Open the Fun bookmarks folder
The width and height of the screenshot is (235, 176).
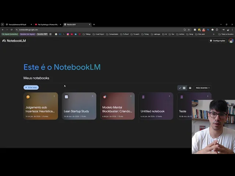pos(171,34)
